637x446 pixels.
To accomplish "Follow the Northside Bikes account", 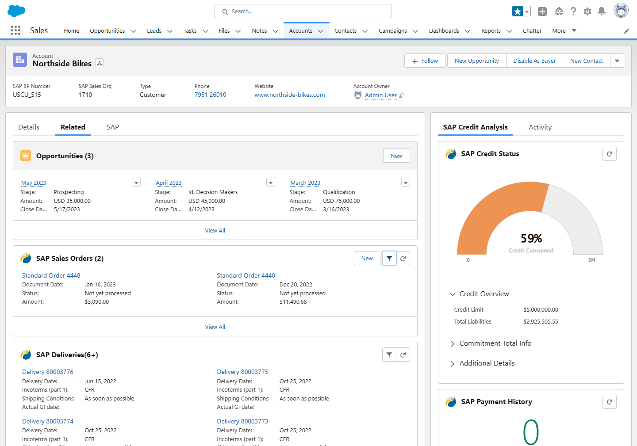I will 426,61.
